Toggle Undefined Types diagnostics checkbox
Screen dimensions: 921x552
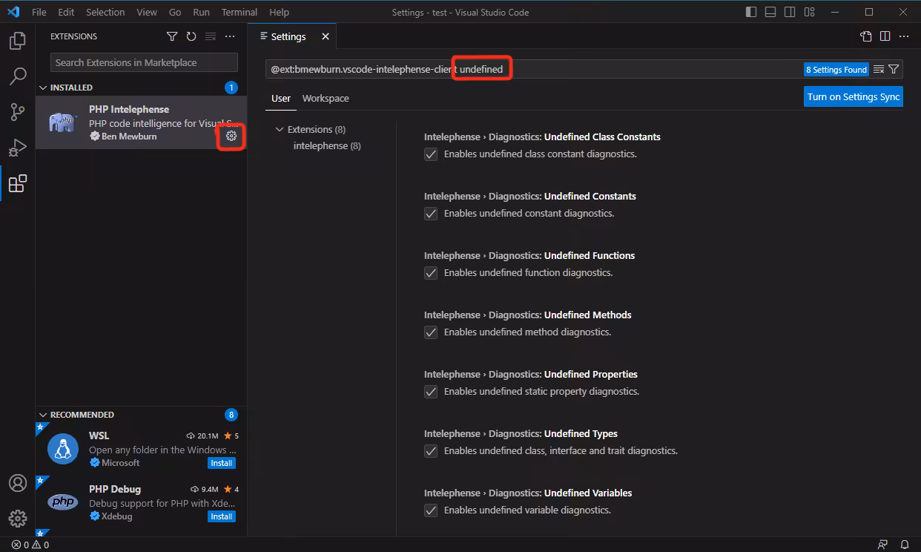[431, 451]
